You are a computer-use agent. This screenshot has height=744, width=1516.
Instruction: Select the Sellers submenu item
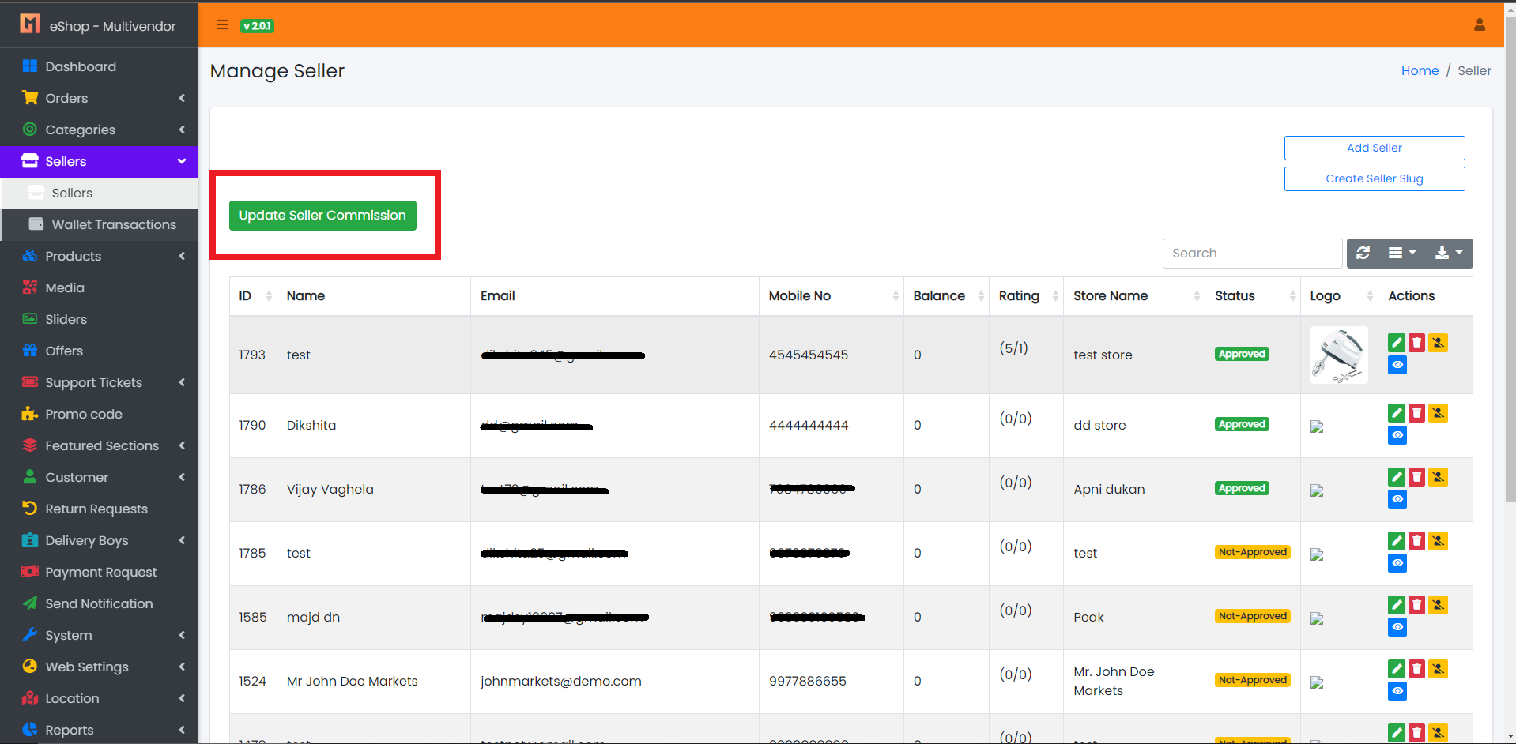99,193
